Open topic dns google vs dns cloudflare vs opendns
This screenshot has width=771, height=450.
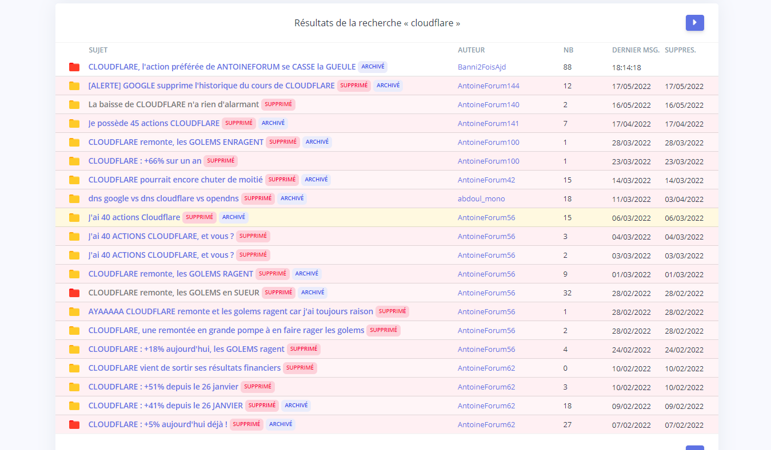click(163, 198)
